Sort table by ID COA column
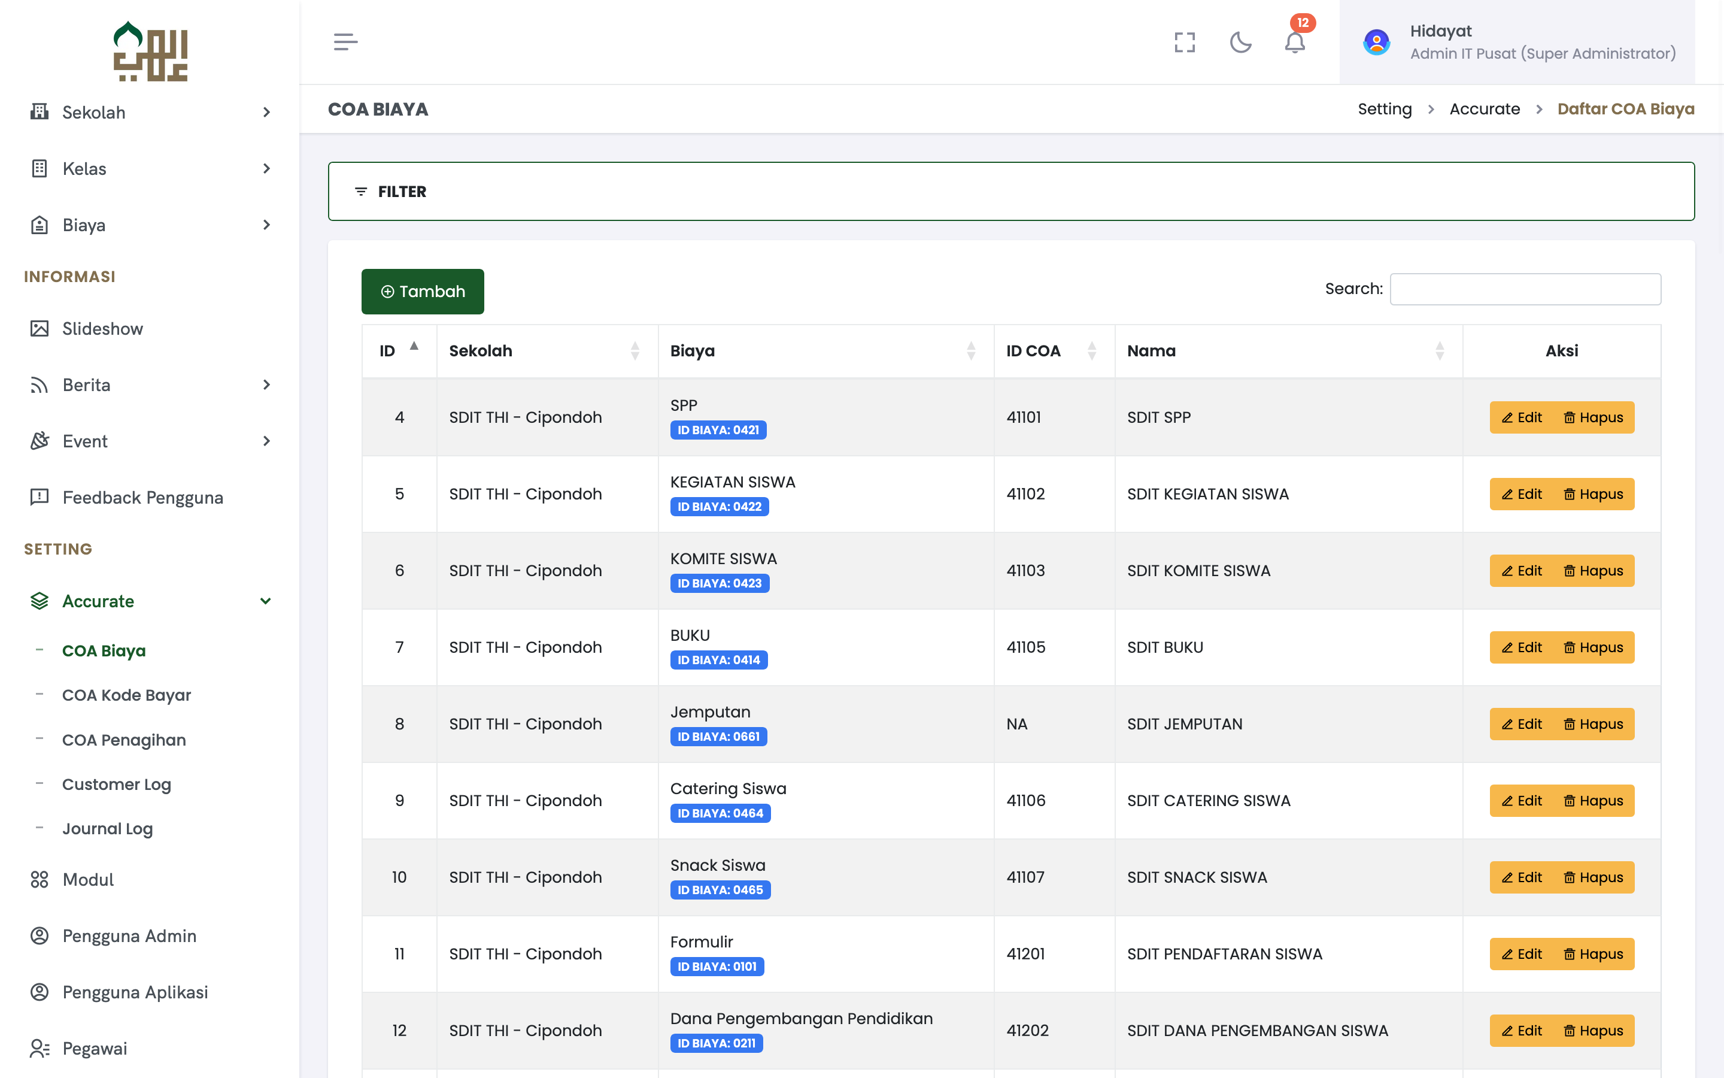Viewport: 1724px width, 1078px height. tap(1091, 351)
